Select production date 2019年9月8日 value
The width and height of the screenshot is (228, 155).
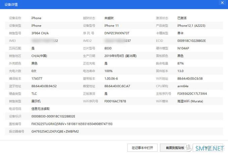coord(121,56)
